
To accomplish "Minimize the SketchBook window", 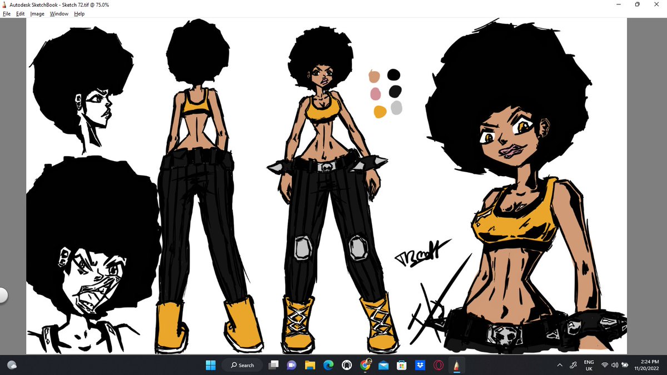I will pos(619,4).
